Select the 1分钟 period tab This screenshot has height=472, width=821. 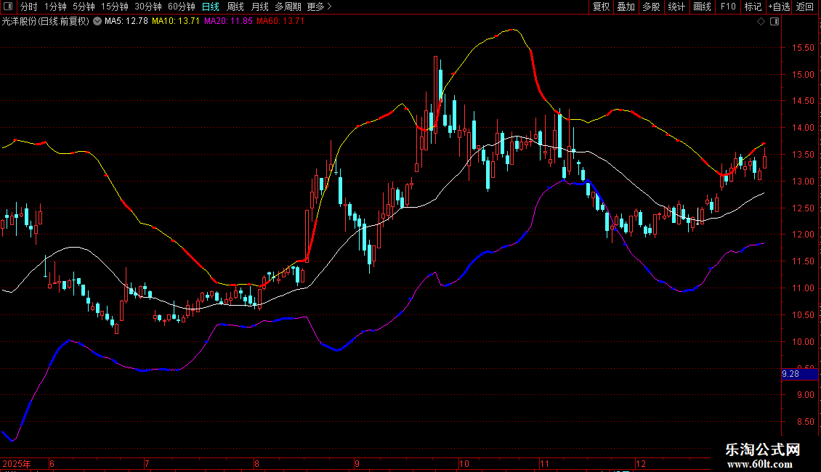pyautogui.click(x=55, y=7)
